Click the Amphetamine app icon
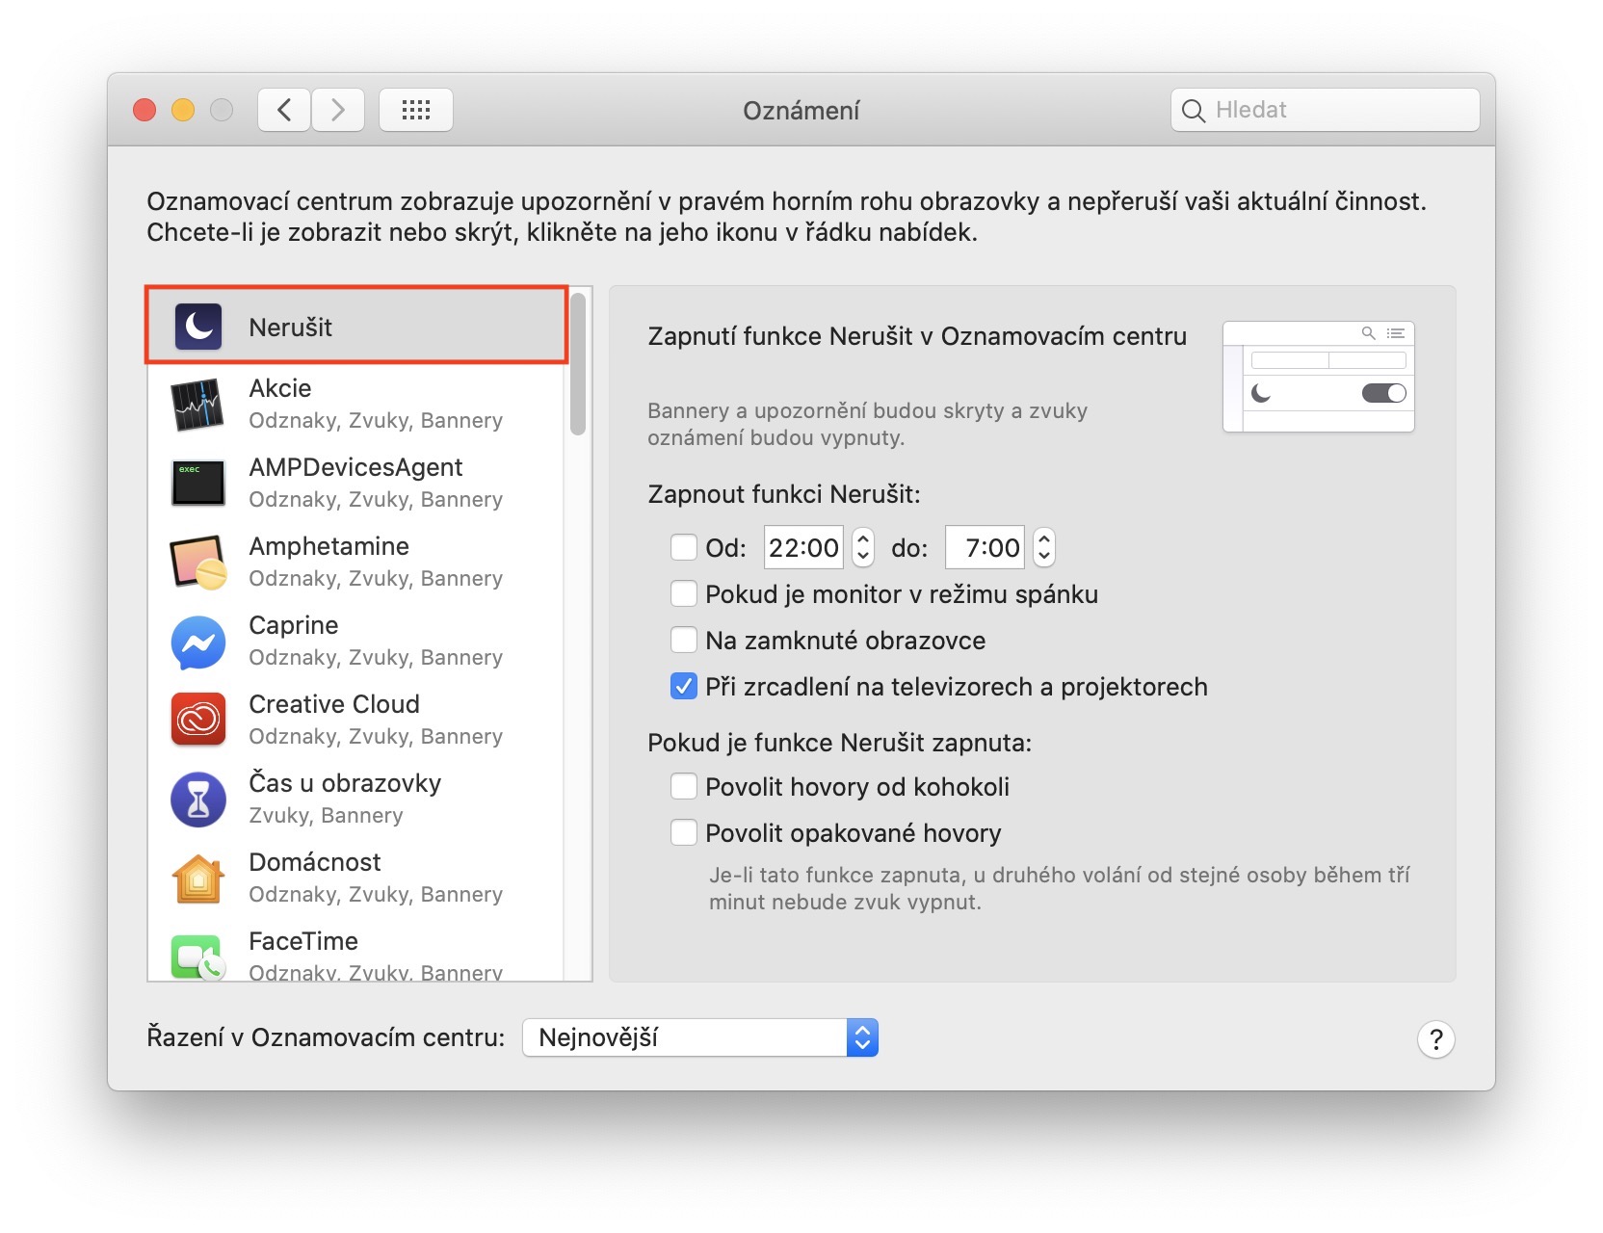Image resolution: width=1603 pixels, height=1233 pixels. [x=198, y=563]
